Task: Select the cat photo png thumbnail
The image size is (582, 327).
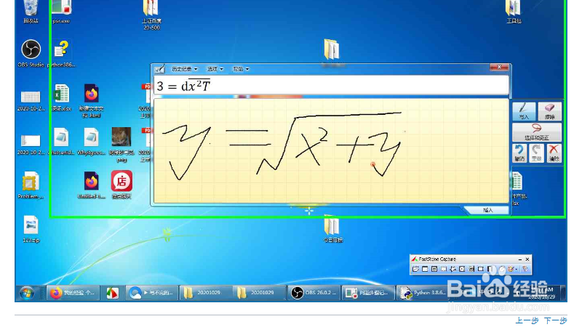Action: [x=121, y=145]
